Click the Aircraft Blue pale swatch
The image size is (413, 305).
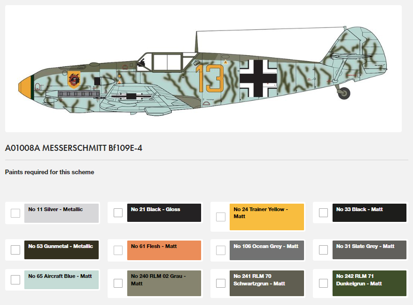(x=61, y=280)
